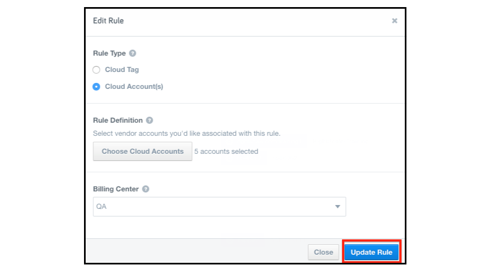Image resolution: width=491 pixels, height=271 pixels.
Task: Click the Edit Rule dialog title
Action: click(109, 21)
